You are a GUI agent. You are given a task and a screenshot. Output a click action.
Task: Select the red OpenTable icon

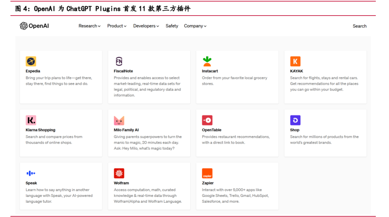coord(207,120)
